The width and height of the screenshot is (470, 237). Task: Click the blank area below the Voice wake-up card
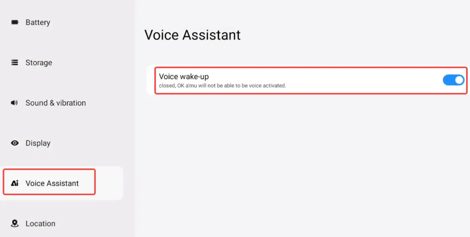click(301, 165)
